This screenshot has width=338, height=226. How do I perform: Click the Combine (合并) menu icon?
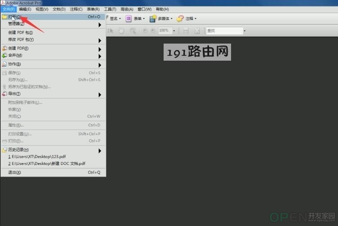coord(4,55)
